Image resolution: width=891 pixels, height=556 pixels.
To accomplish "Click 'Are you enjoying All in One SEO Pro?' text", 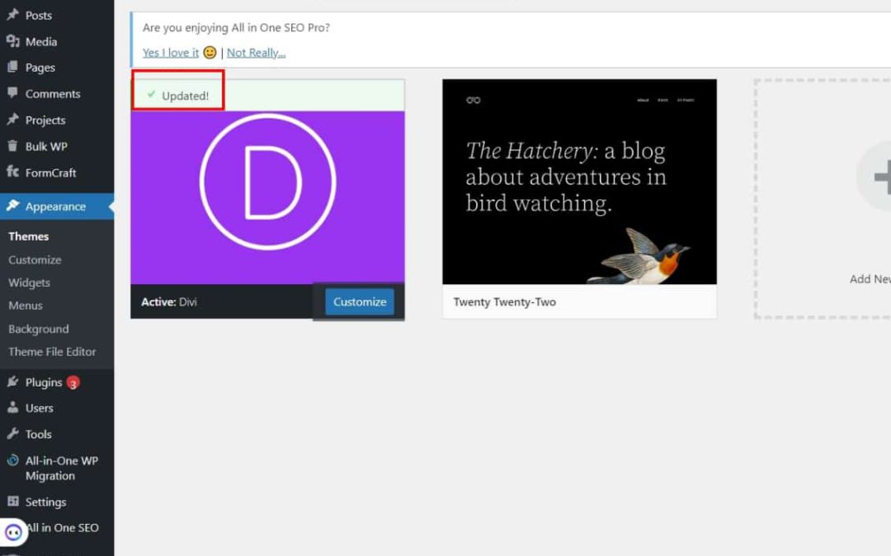I will pos(236,27).
